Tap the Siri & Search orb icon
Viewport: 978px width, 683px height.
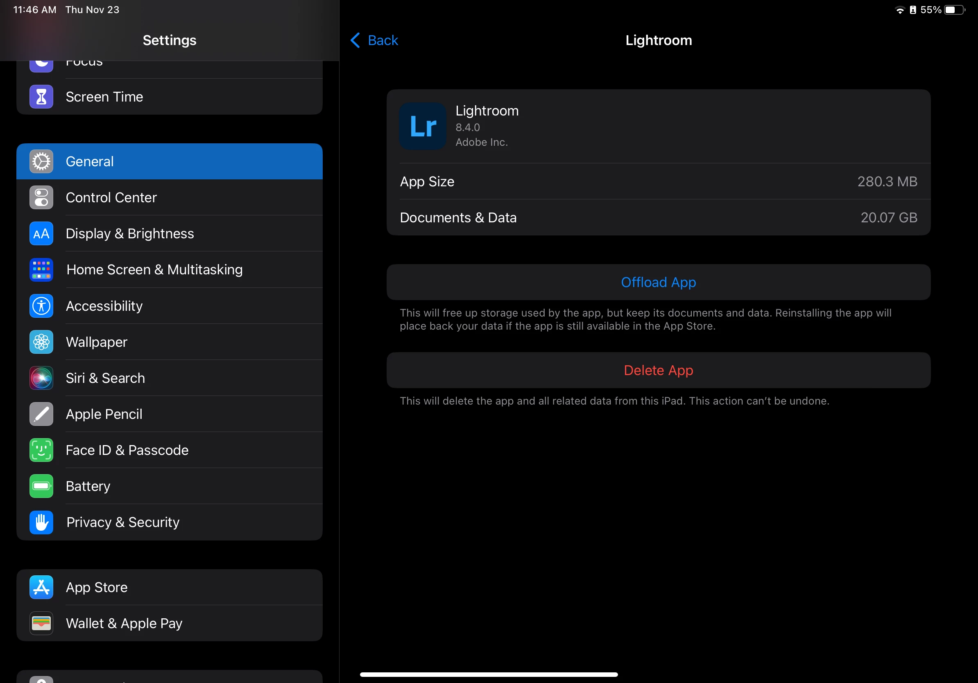tap(41, 378)
